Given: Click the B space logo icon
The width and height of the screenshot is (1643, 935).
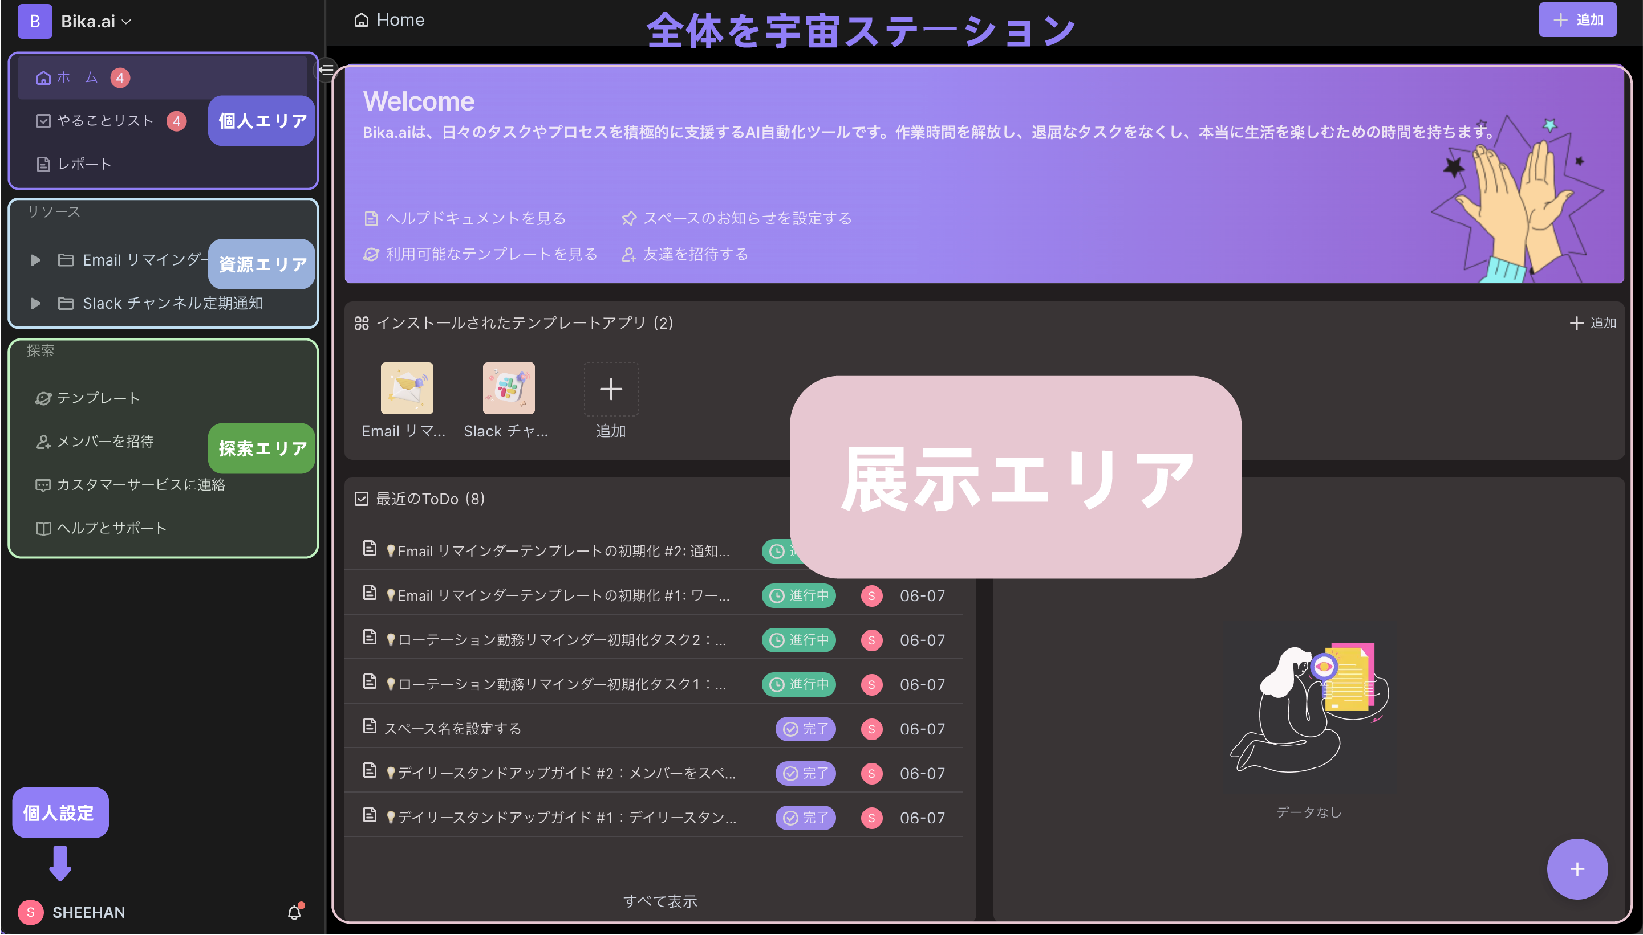Looking at the screenshot, I should click(35, 21).
